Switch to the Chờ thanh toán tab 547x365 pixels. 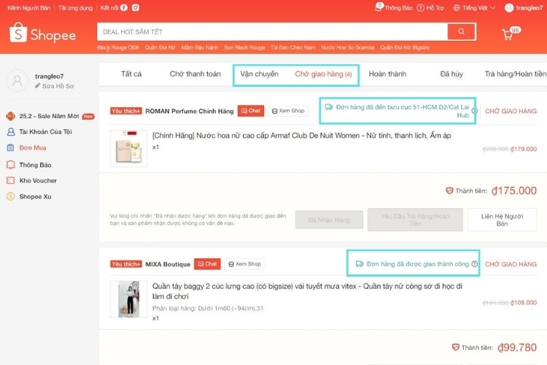point(195,74)
